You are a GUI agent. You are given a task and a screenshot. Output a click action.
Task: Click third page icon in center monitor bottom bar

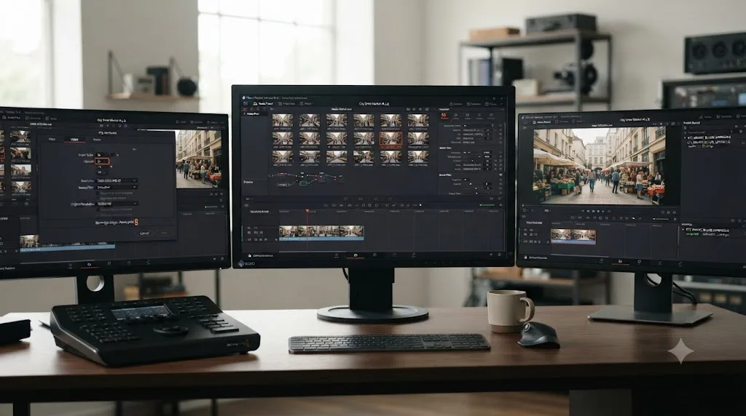pyautogui.click(x=375, y=255)
